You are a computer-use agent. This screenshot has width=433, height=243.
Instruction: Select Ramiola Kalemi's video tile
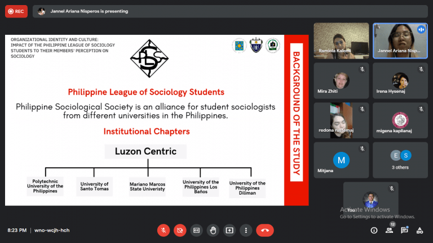341,40
